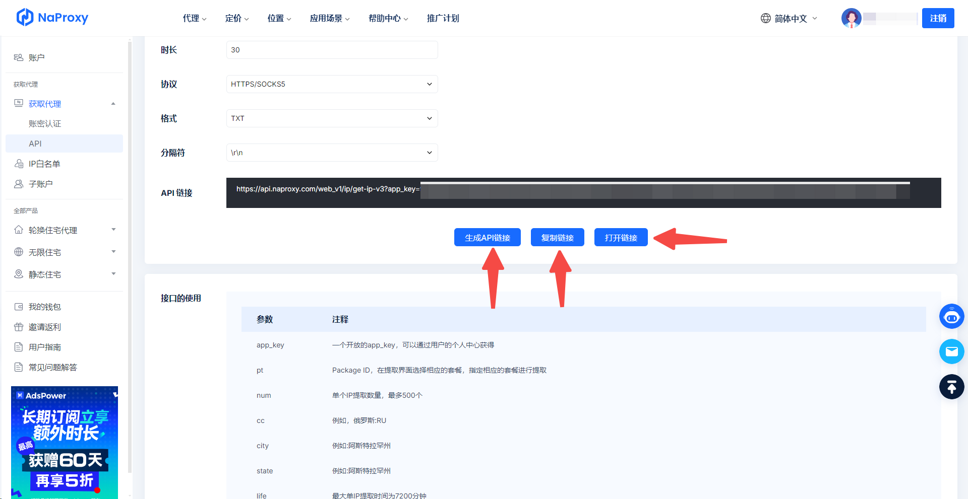Open the user avatar profile

click(851, 18)
